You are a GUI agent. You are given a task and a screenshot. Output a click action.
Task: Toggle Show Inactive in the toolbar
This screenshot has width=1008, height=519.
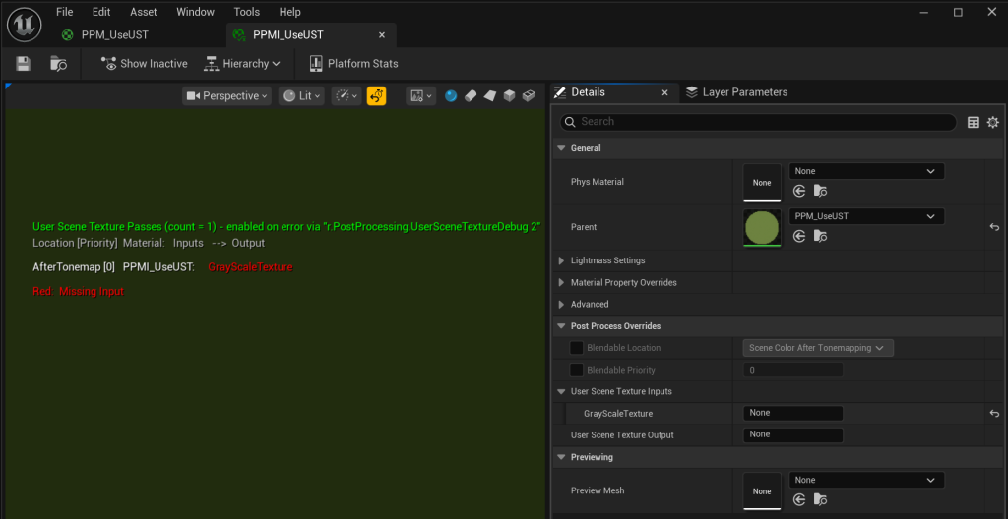pos(144,64)
